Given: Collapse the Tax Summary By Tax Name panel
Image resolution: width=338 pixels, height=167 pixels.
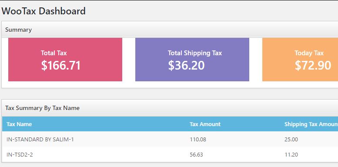Looking at the screenshot, I should (170, 108).
